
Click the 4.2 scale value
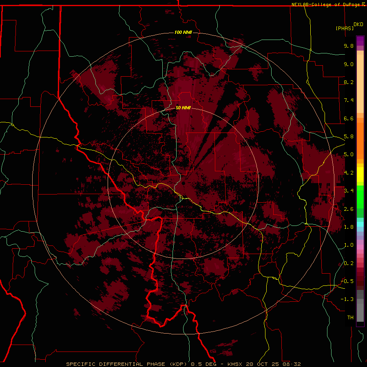(349, 173)
